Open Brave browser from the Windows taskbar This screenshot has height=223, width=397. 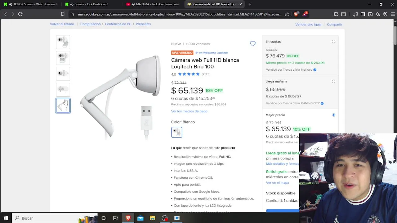tap(128, 218)
